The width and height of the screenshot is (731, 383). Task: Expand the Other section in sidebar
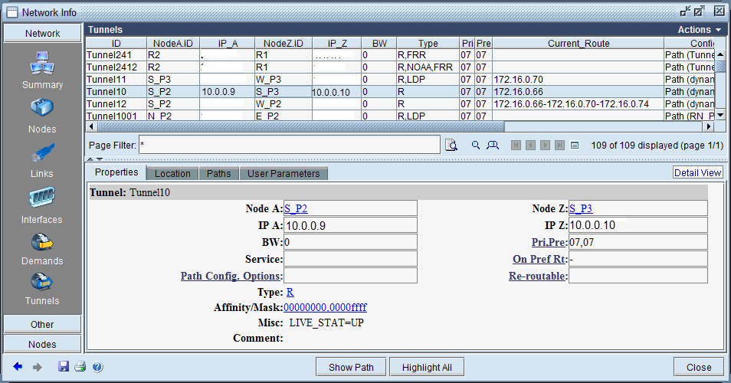pyautogui.click(x=42, y=324)
